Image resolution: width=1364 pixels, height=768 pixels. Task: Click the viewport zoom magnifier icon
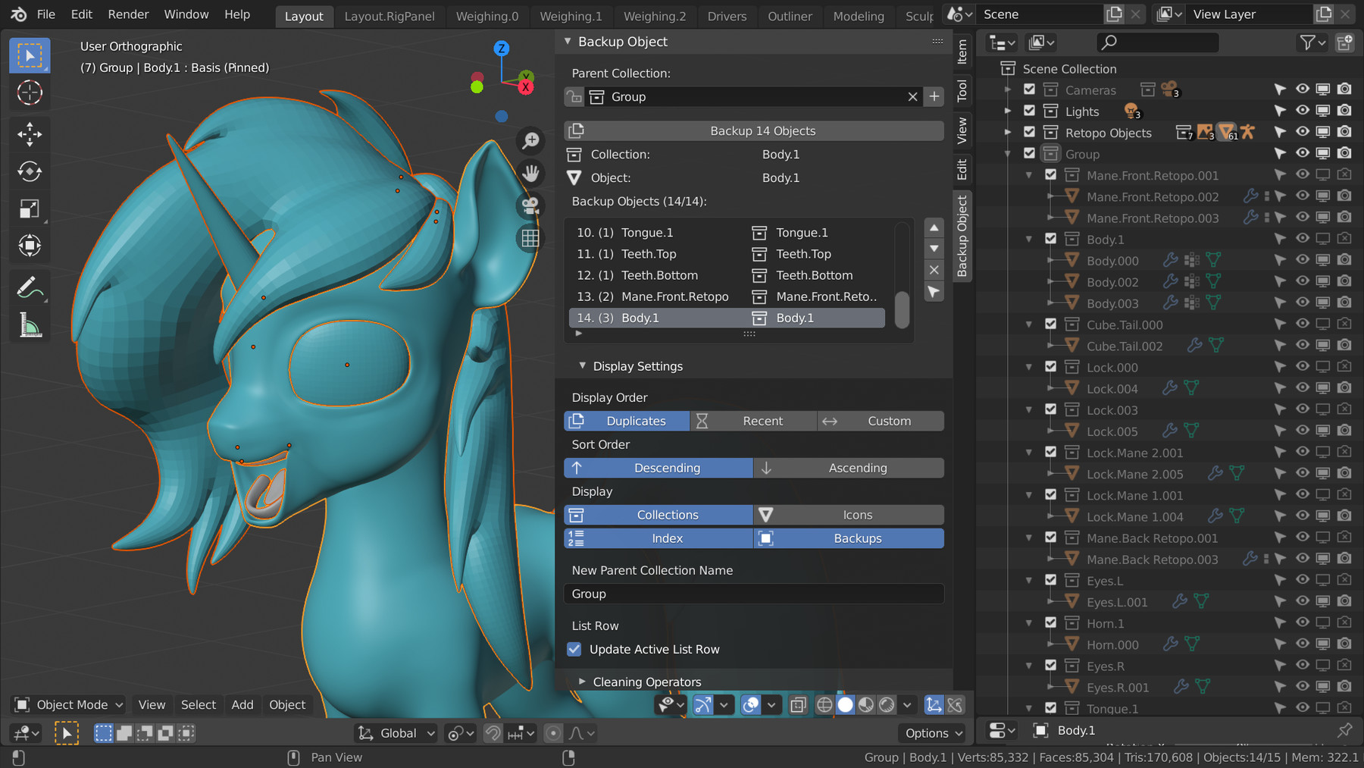pos(530,140)
